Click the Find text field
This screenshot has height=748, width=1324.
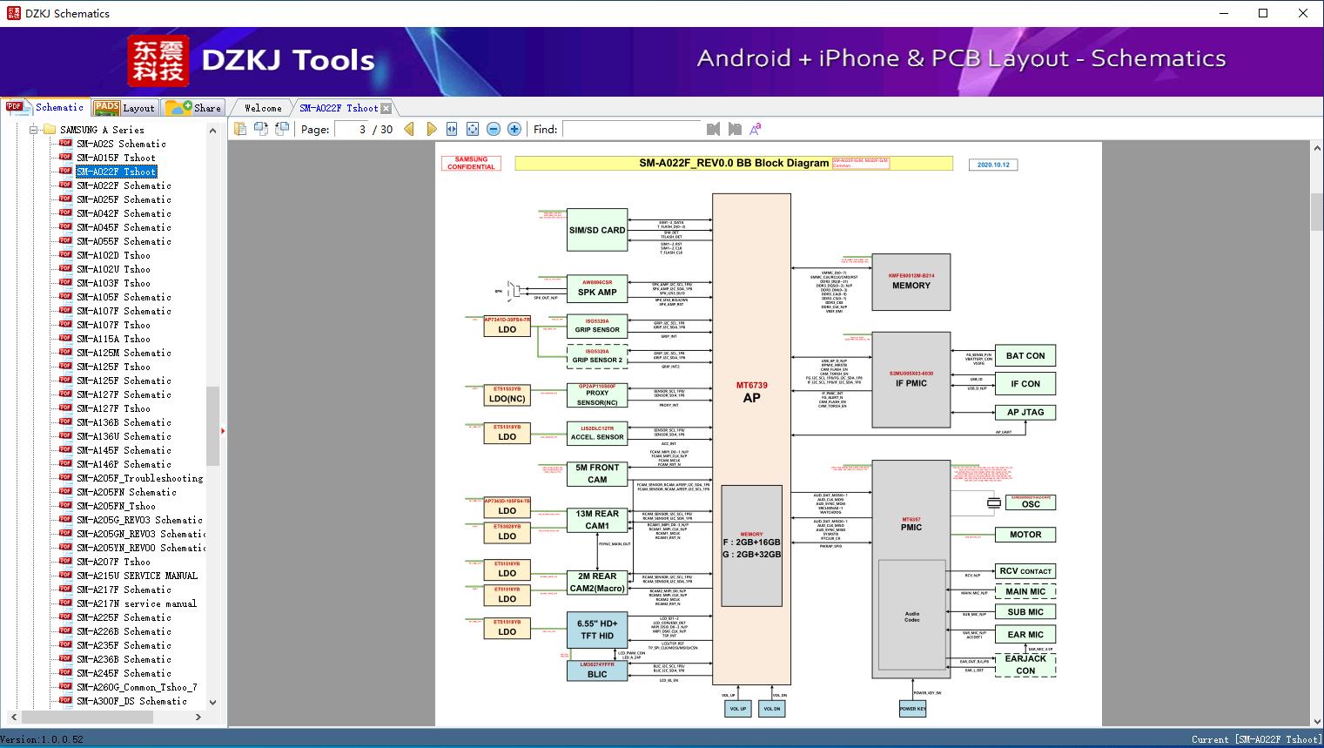click(632, 129)
